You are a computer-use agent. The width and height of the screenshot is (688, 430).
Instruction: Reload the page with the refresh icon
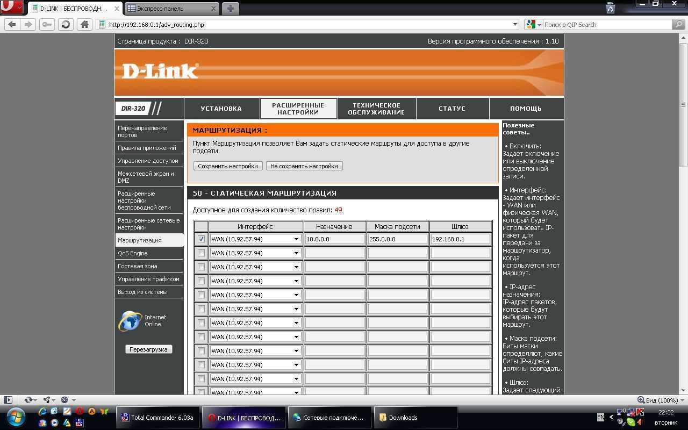66,24
